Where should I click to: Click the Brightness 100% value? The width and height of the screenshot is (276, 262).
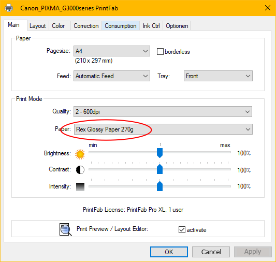coord(244,153)
